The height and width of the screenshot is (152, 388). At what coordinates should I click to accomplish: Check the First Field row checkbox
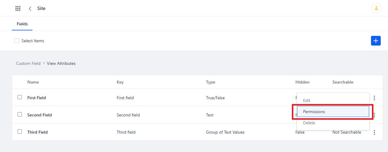pos(20,97)
